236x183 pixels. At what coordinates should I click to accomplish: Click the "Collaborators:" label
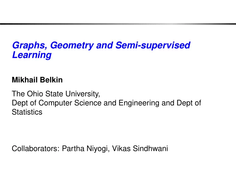pos(36,148)
